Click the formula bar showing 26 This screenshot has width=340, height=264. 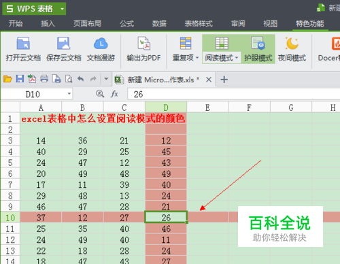[x=234, y=94]
